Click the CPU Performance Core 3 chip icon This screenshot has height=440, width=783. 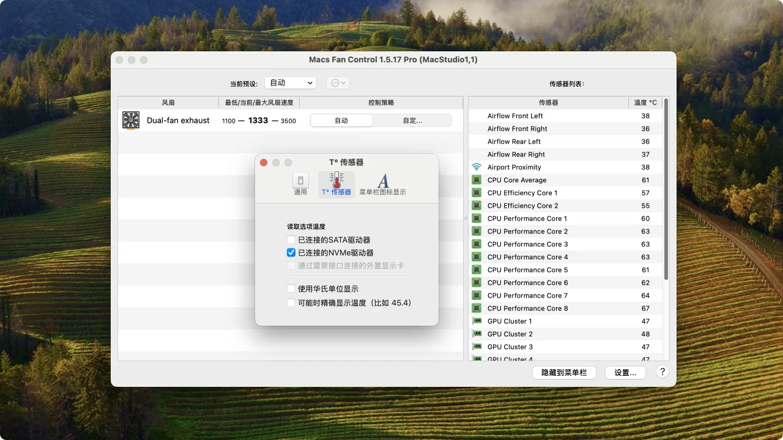coord(477,244)
